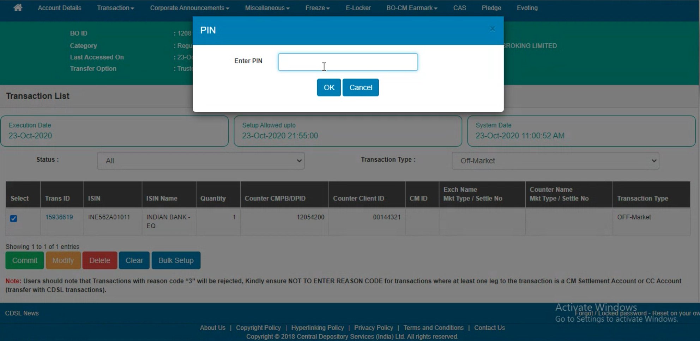The image size is (700, 341).
Task: Open the Freeze menu
Action: pyautogui.click(x=317, y=8)
